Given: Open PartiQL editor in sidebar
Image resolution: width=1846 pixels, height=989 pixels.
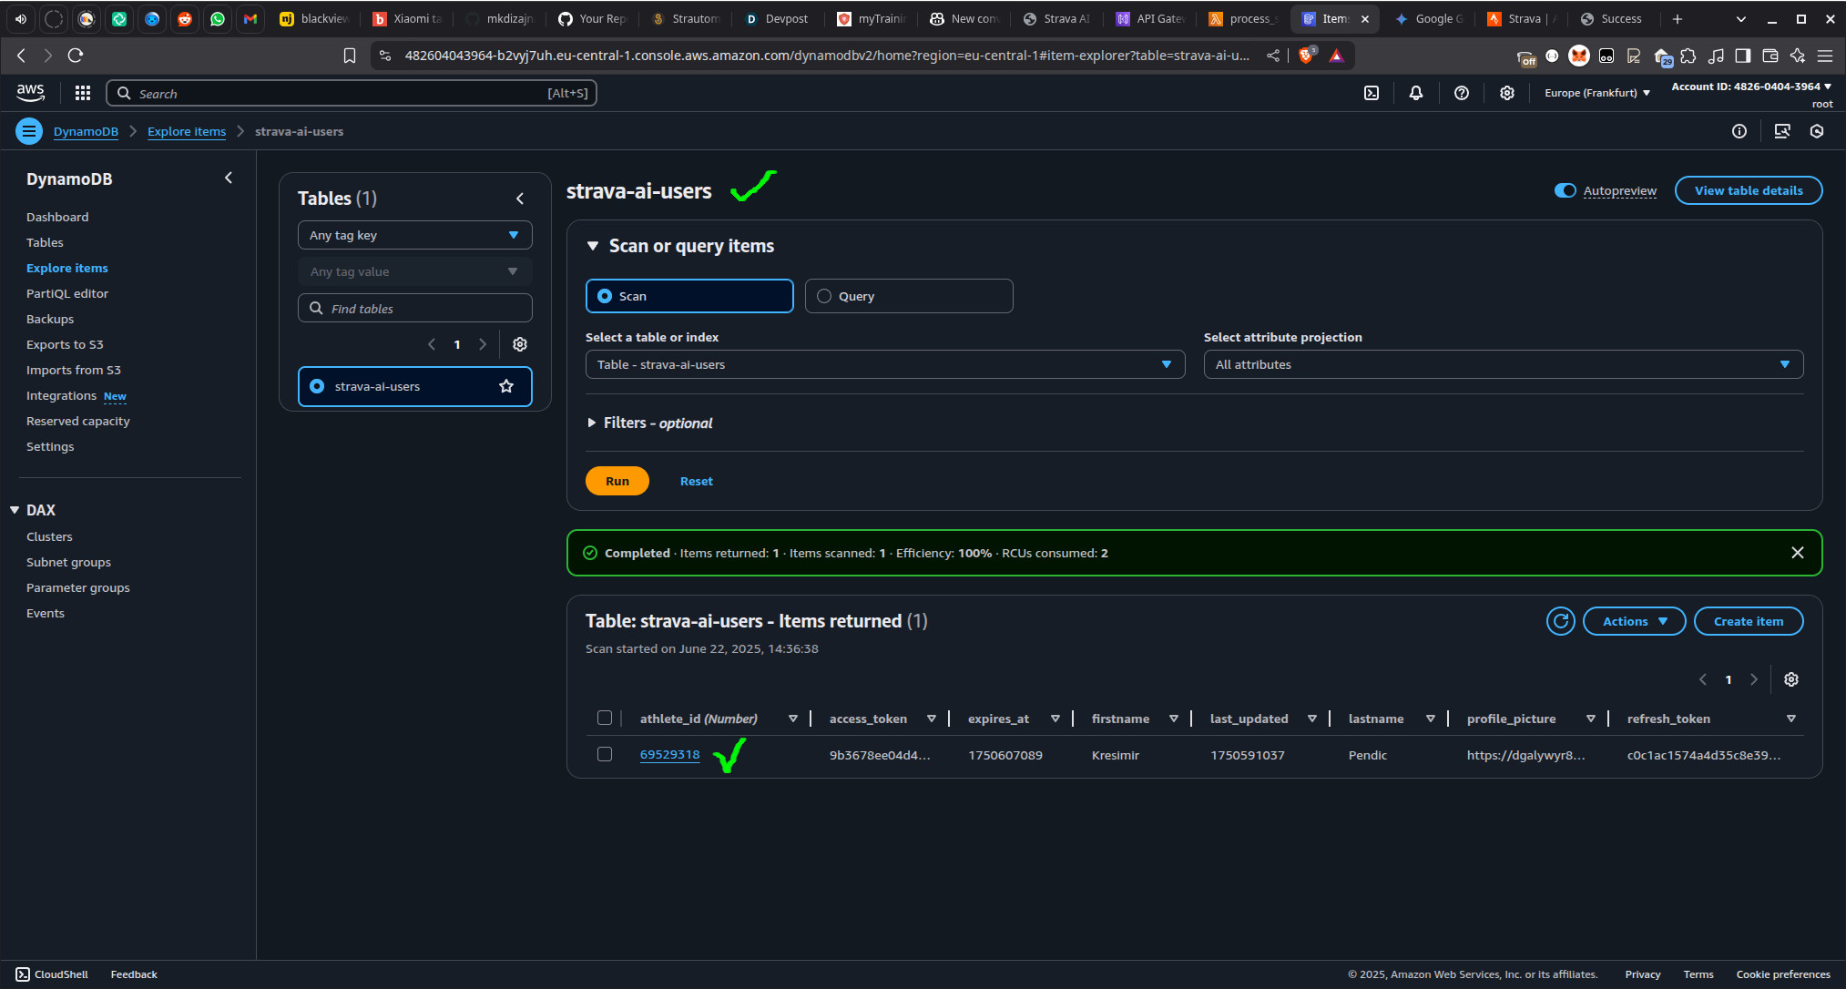Looking at the screenshot, I should (67, 293).
